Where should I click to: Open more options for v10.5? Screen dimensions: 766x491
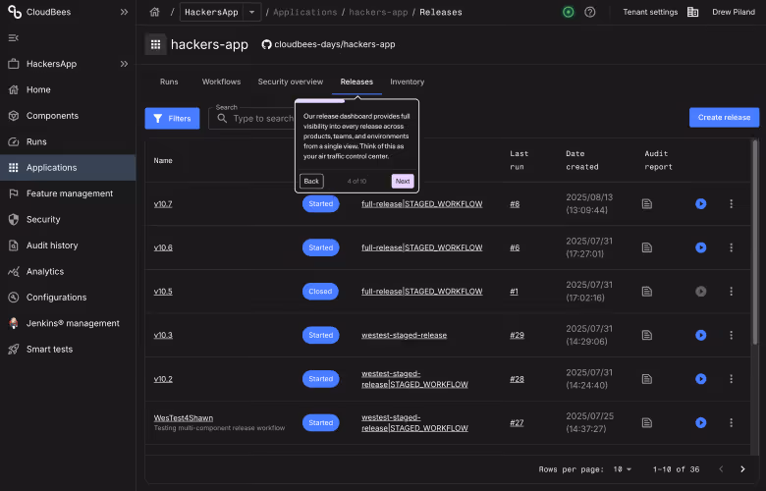click(731, 292)
